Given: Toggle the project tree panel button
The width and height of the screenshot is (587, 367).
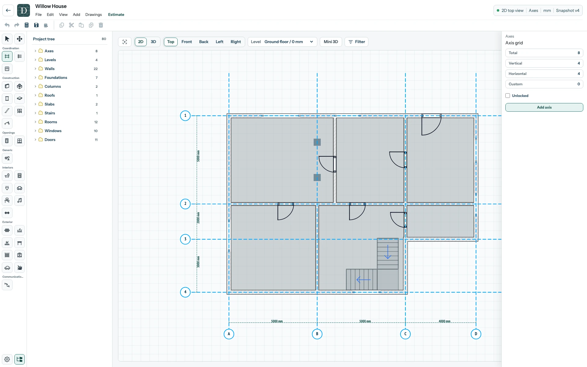Looking at the screenshot, I should (20, 359).
